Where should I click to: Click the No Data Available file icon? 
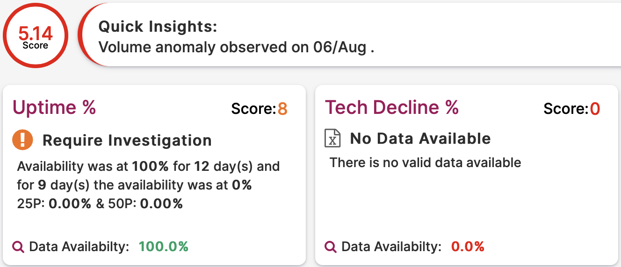tap(332, 139)
